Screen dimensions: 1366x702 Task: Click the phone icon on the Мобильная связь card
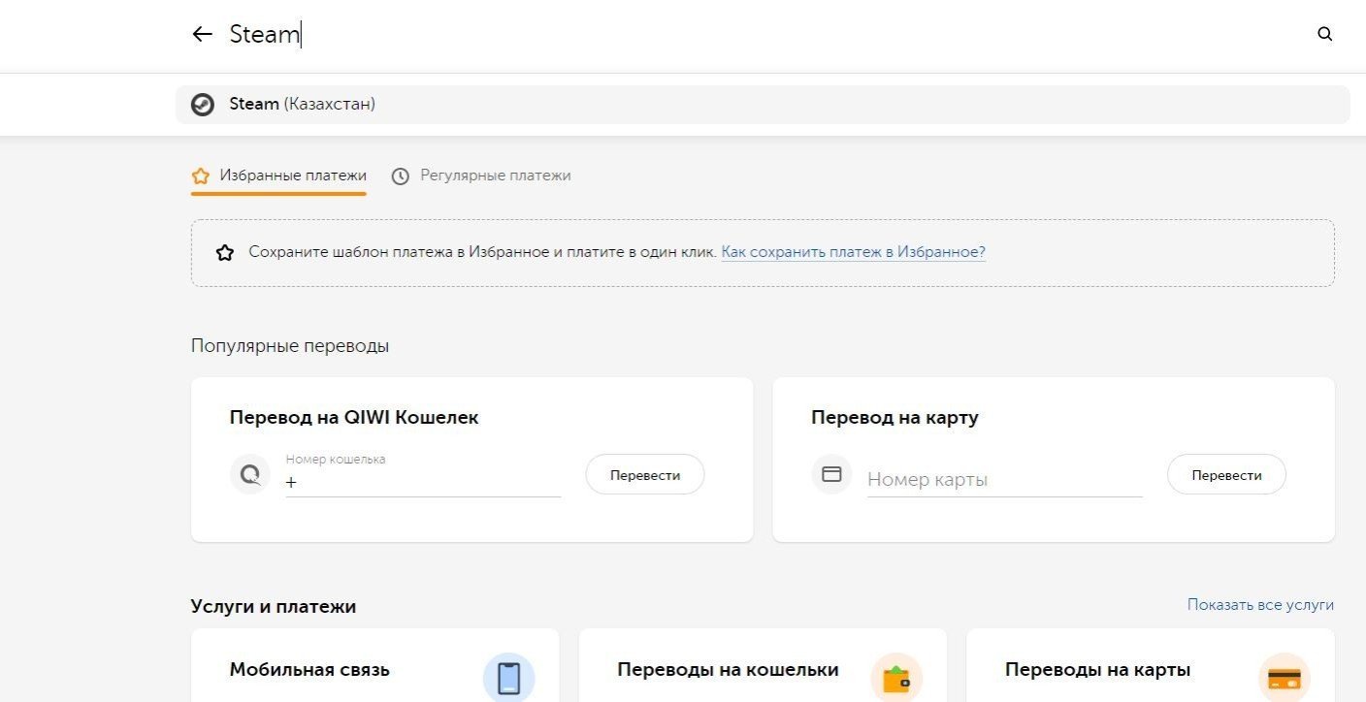(509, 678)
